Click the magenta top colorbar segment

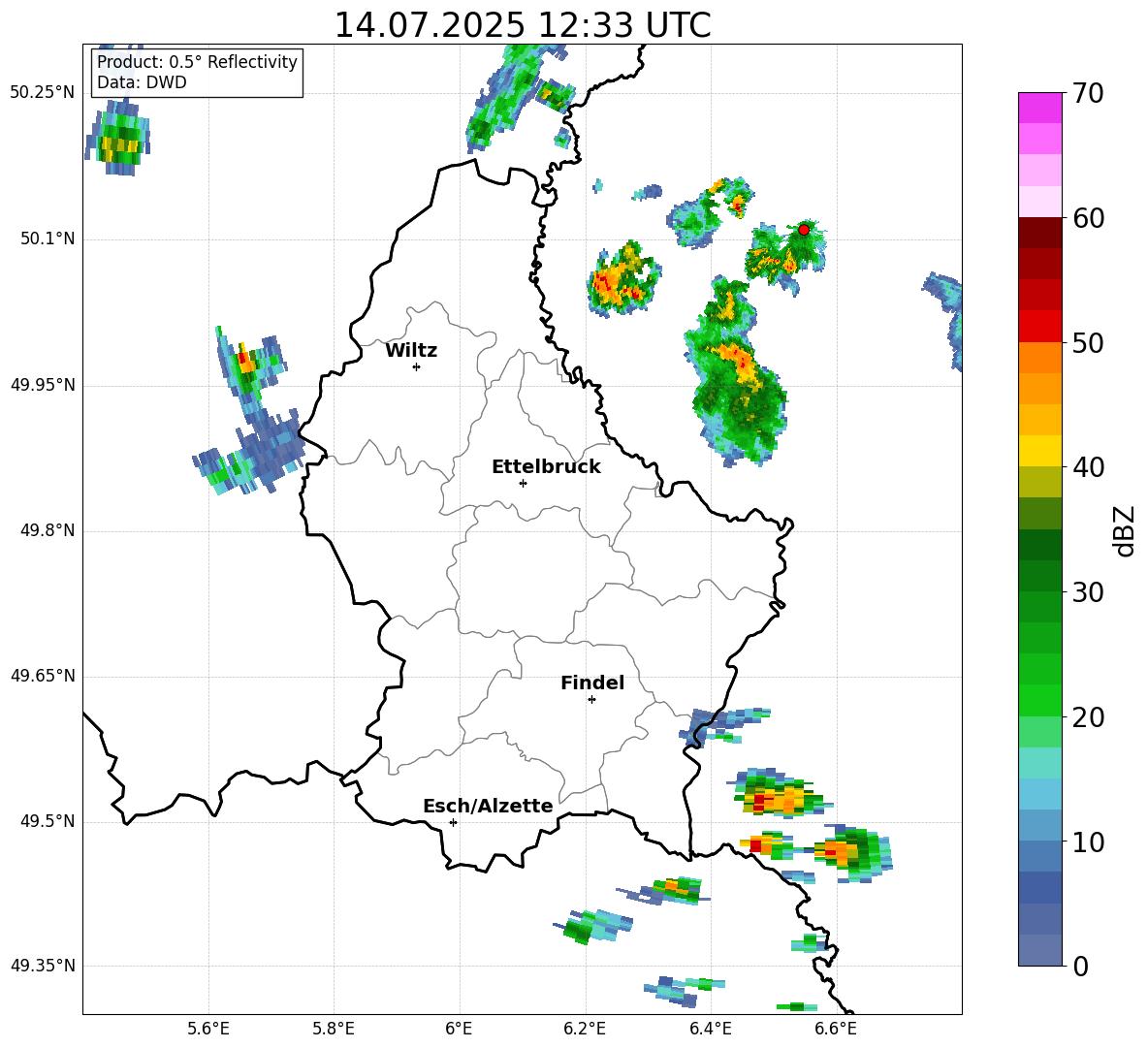(1039, 109)
